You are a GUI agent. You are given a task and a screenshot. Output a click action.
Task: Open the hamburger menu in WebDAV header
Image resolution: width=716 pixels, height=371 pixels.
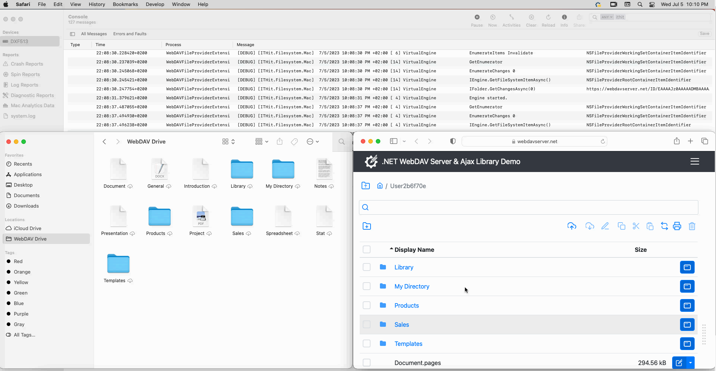click(x=695, y=162)
